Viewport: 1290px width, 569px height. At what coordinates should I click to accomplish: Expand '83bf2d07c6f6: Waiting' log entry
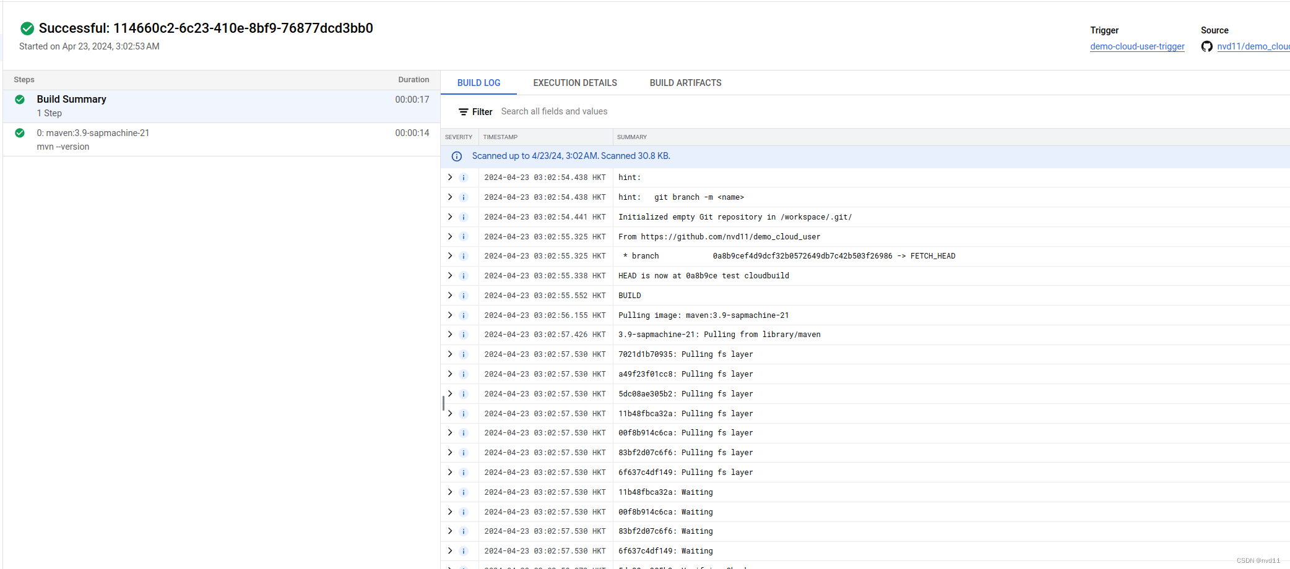click(x=450, y=531)
